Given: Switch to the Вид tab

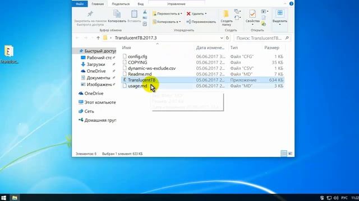Looking at the screenshot, I should coord(141,4).
